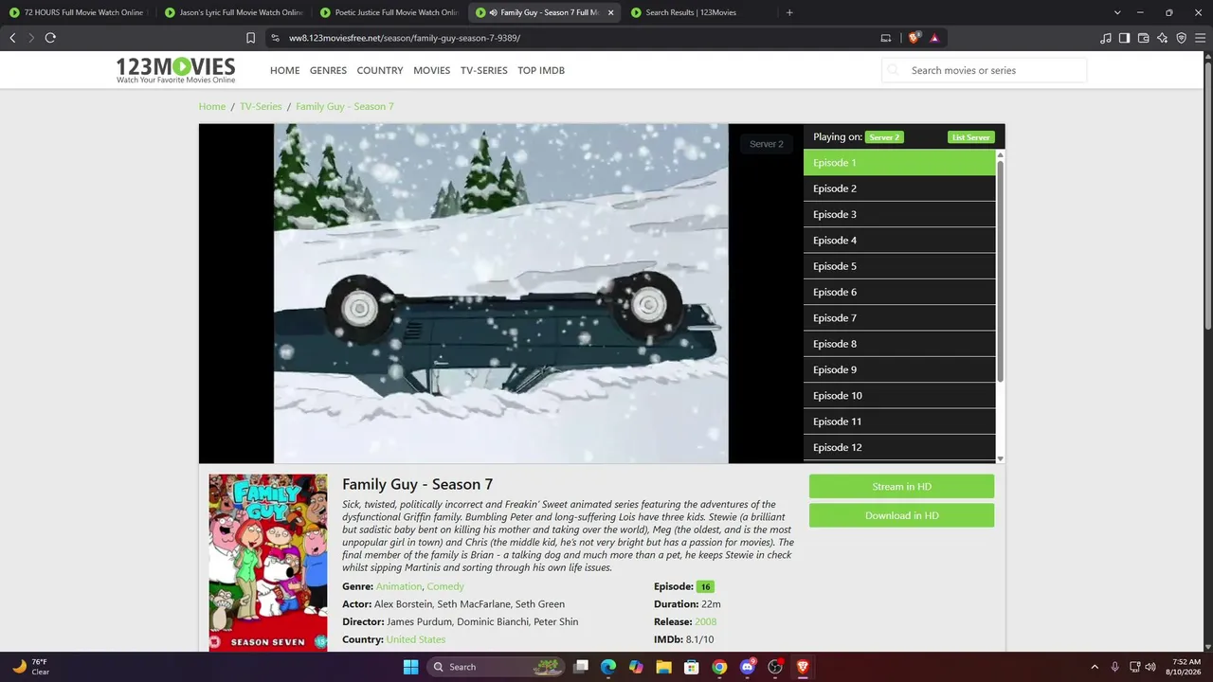
Task: Show hidden system tray icons
Action: (x=1095, y=667)
